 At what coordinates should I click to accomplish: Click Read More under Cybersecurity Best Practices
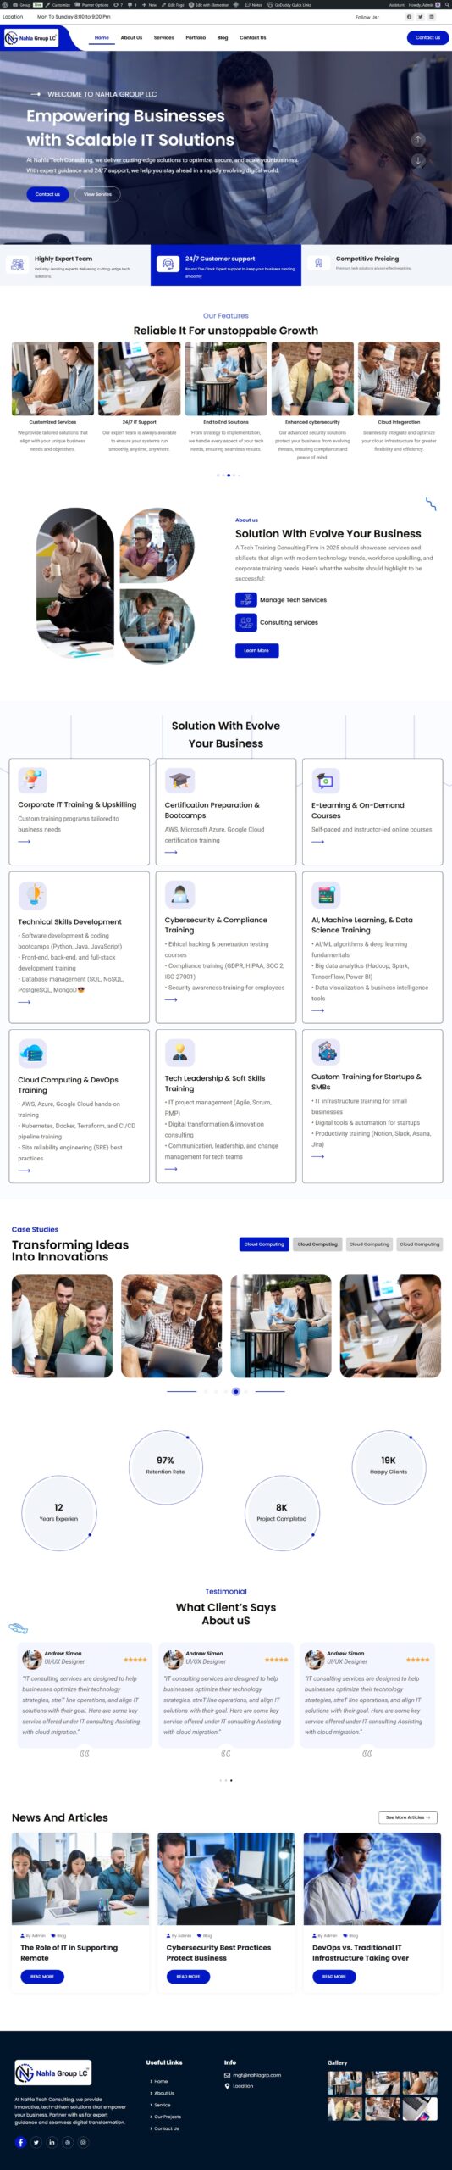[188, 1976]
